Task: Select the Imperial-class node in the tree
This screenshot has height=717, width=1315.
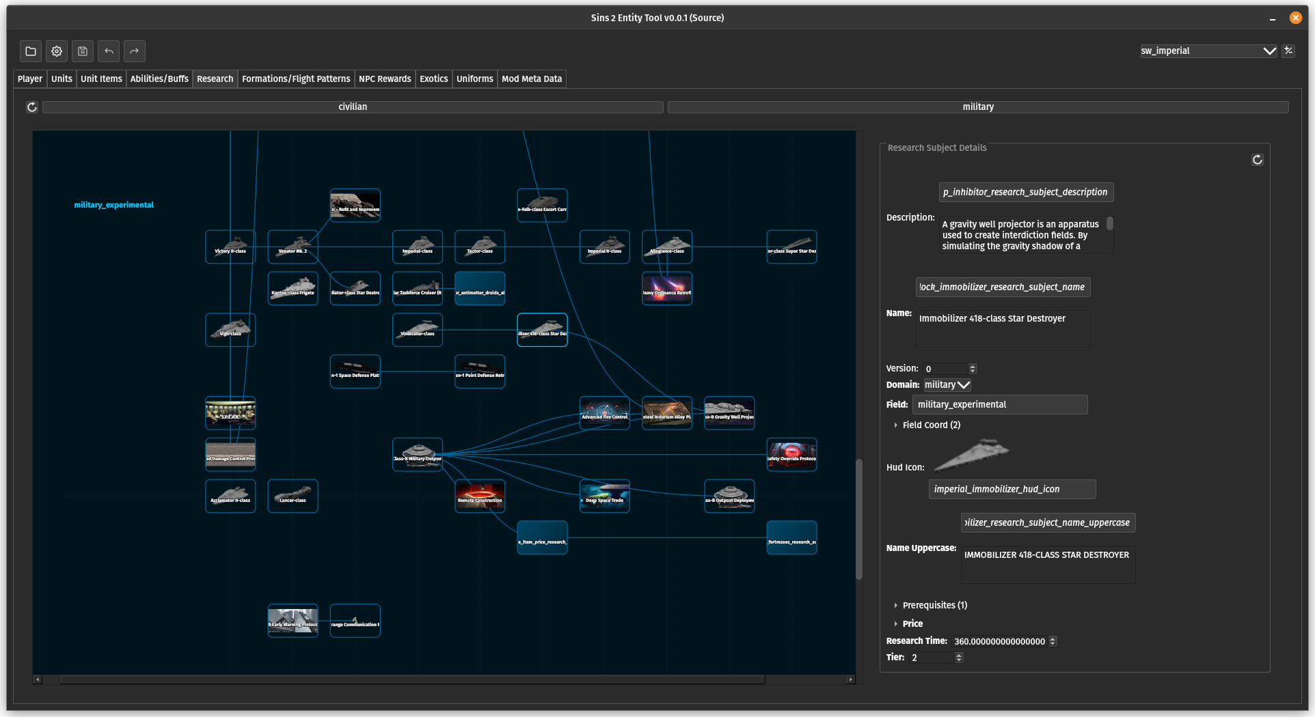Action: click(x=417, y=247)
